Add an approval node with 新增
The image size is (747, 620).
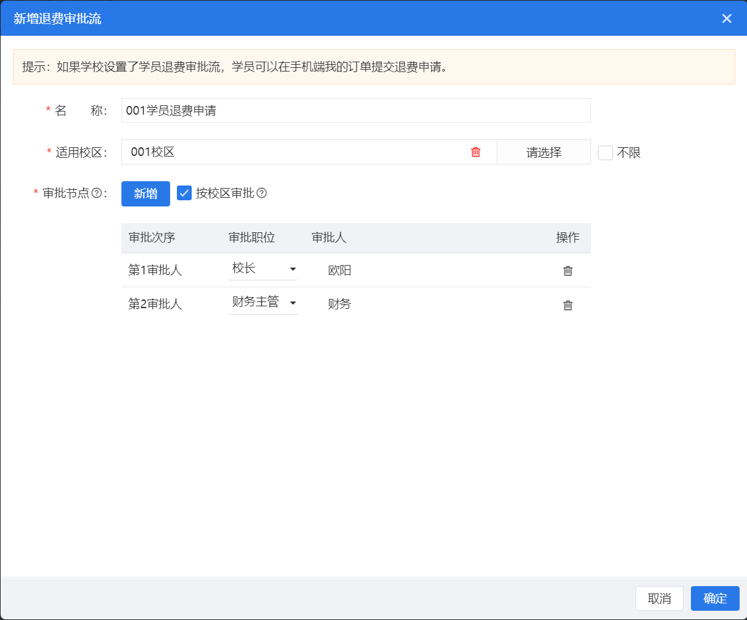(145, 194)
